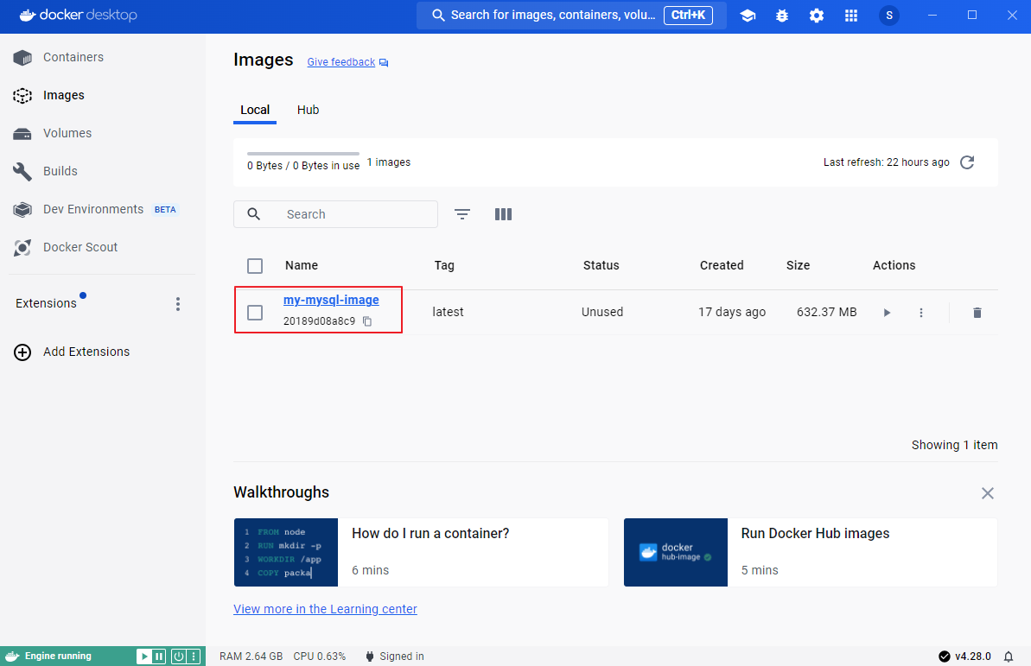Image resolution: width=1031 pixels, height=666 pixels.
Task: Open View more in the Learning center
Action: click(x=326, y=609)
